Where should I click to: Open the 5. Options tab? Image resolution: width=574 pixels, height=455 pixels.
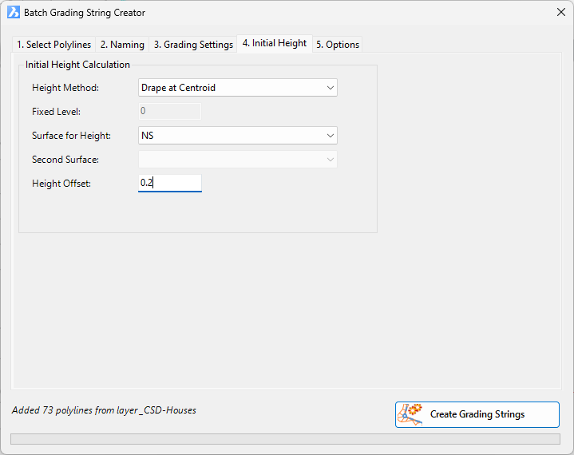pos(338,45)
